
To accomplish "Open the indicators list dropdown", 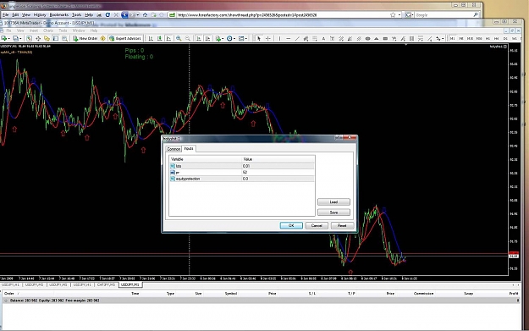I will pos(219,38).
